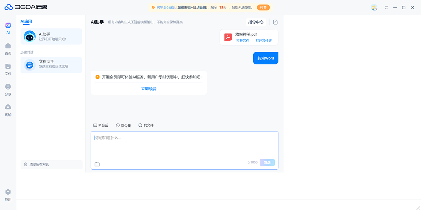Click the 立即续费 renewal link

(148, 89)
